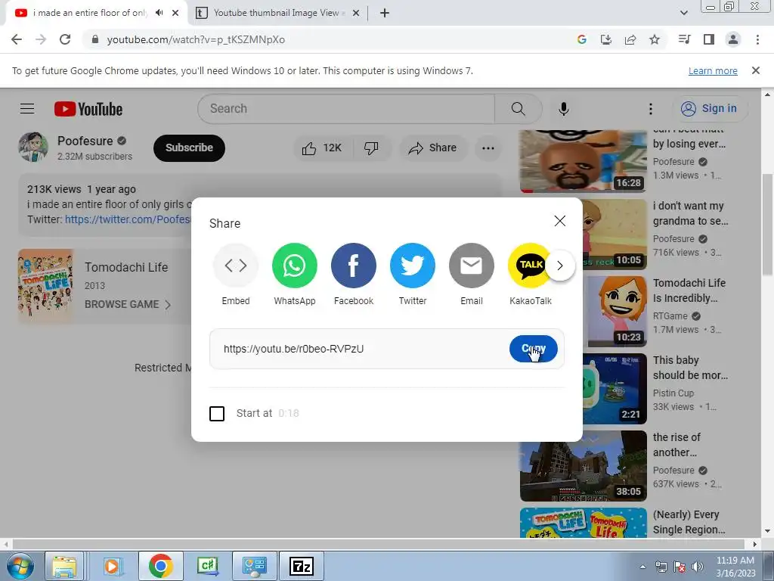The image size is (774, 581).
Task: Go to YouTube home via logo
Action: pyautogui.click(x=88, y=109)
